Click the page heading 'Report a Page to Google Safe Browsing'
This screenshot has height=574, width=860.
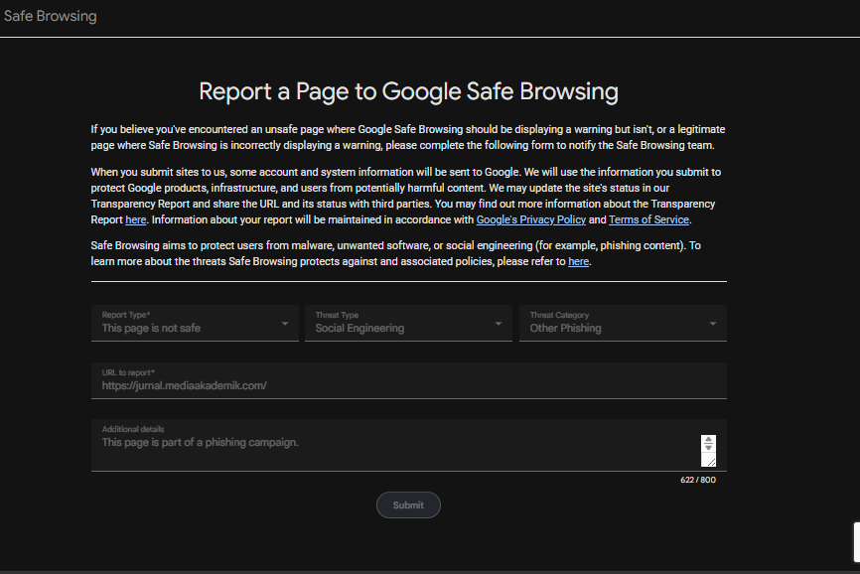coord(408,91)
